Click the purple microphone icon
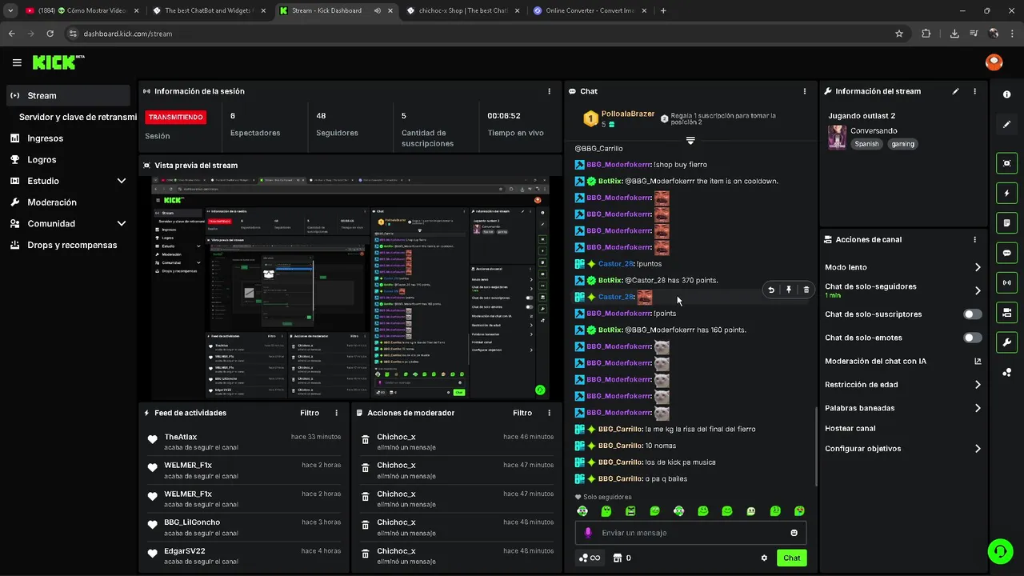1024x576 pixels. (588, 533)
